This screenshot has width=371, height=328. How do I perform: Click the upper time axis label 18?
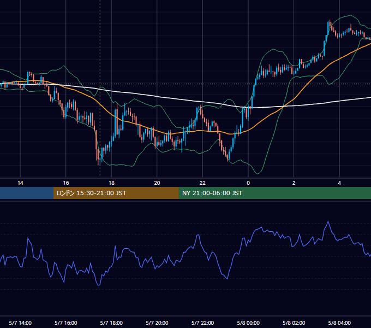click(x=111, y=183)
